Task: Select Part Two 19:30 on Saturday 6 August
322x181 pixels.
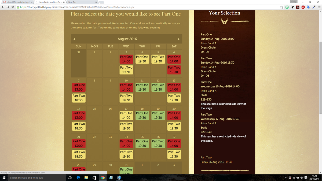Action: tap(174, 70)
